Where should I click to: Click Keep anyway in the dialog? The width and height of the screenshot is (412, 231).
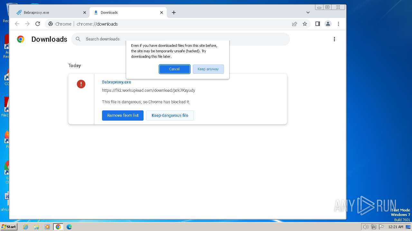point(208,69)
